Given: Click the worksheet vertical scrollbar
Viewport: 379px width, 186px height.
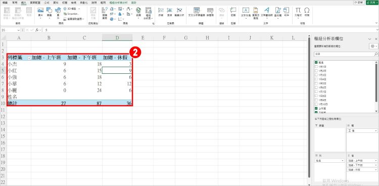Looking at the screenshot, I should point(309,107).
